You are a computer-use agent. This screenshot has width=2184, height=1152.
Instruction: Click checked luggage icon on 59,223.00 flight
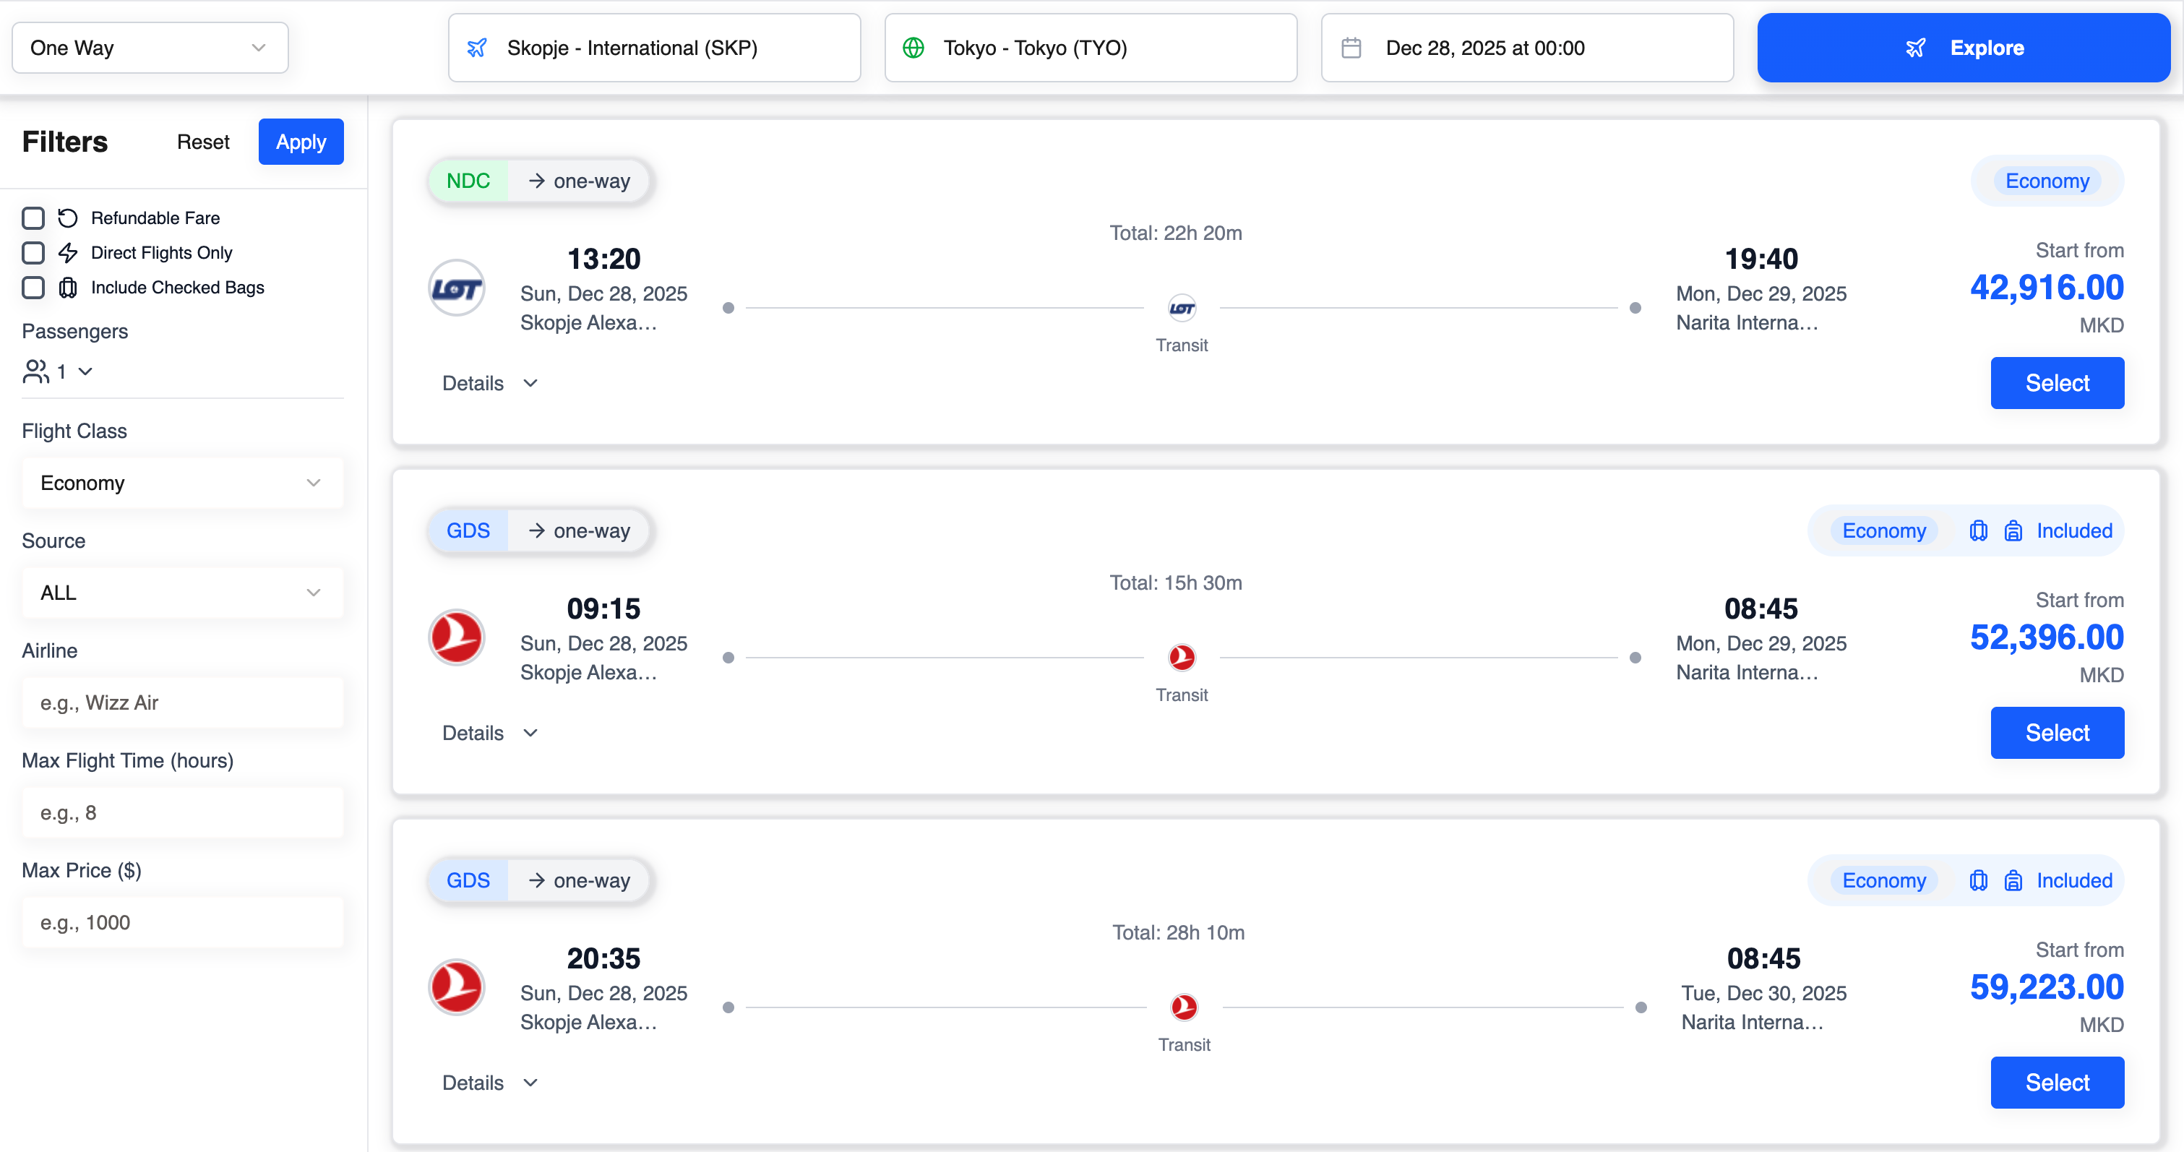[1978, 881]
